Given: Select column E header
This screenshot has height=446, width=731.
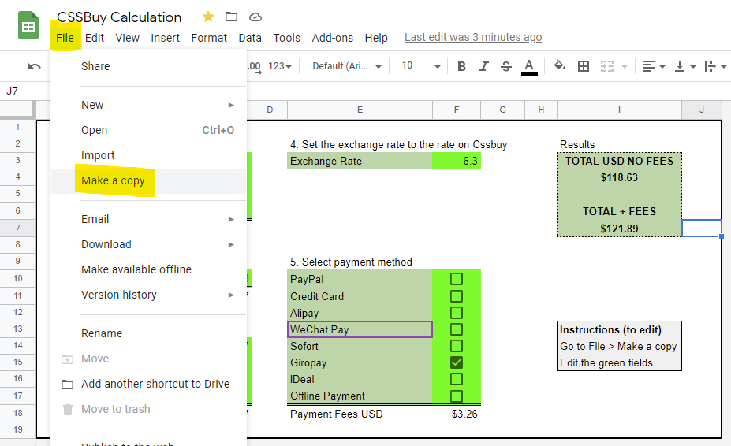Looking at the screenshot, I should [360, 110].
